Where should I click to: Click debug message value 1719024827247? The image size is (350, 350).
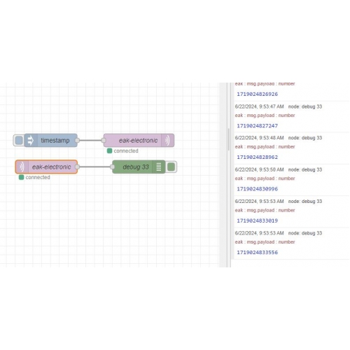[x=258, y=126]
